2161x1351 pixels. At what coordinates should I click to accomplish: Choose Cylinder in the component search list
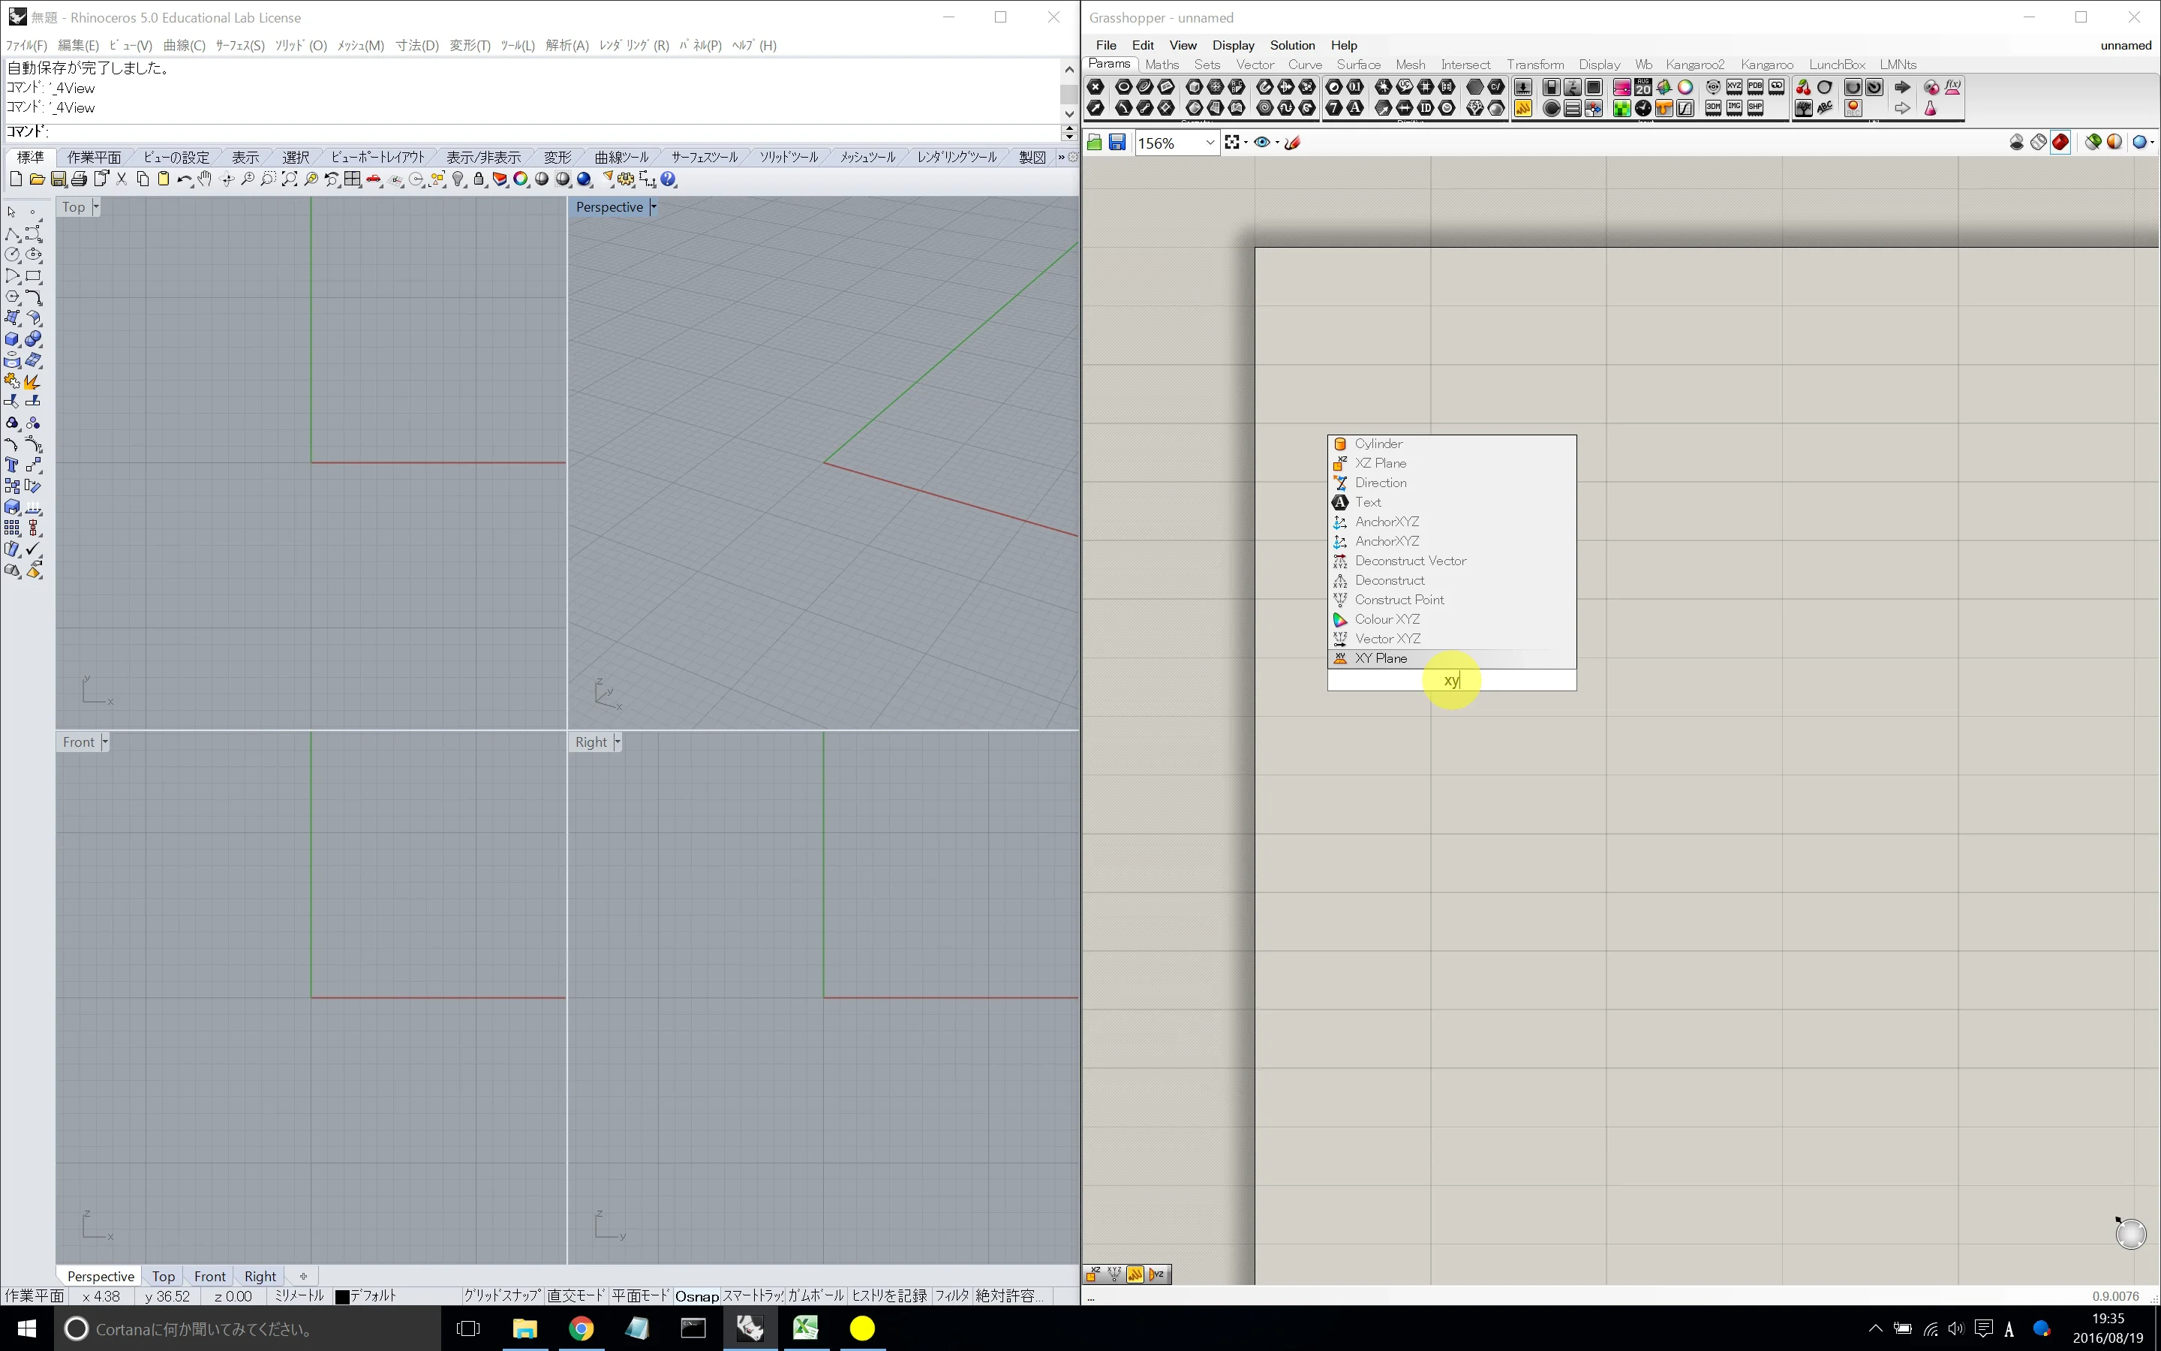point(1452,444)
